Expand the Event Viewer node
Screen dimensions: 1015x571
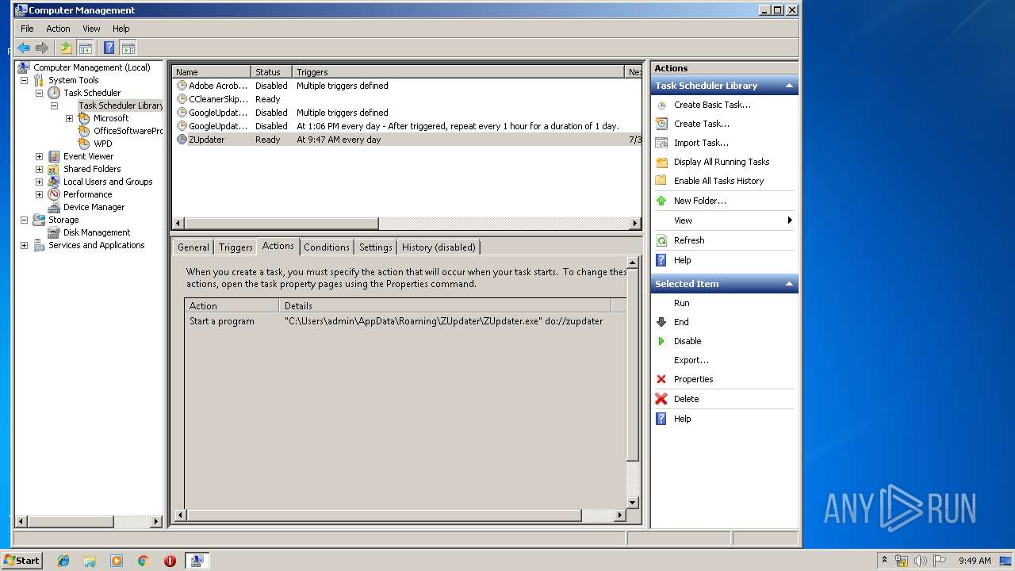pos(39,156)
